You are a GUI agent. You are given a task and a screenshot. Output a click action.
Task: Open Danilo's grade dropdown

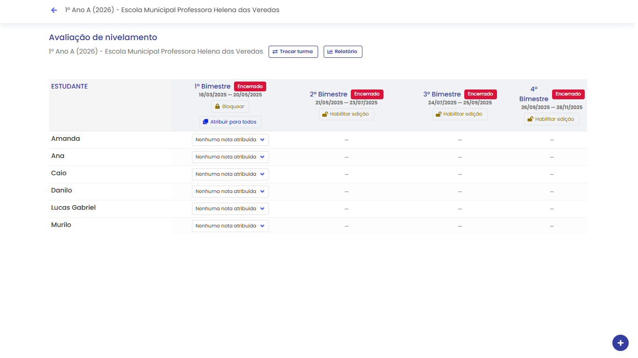coord(230,192)
